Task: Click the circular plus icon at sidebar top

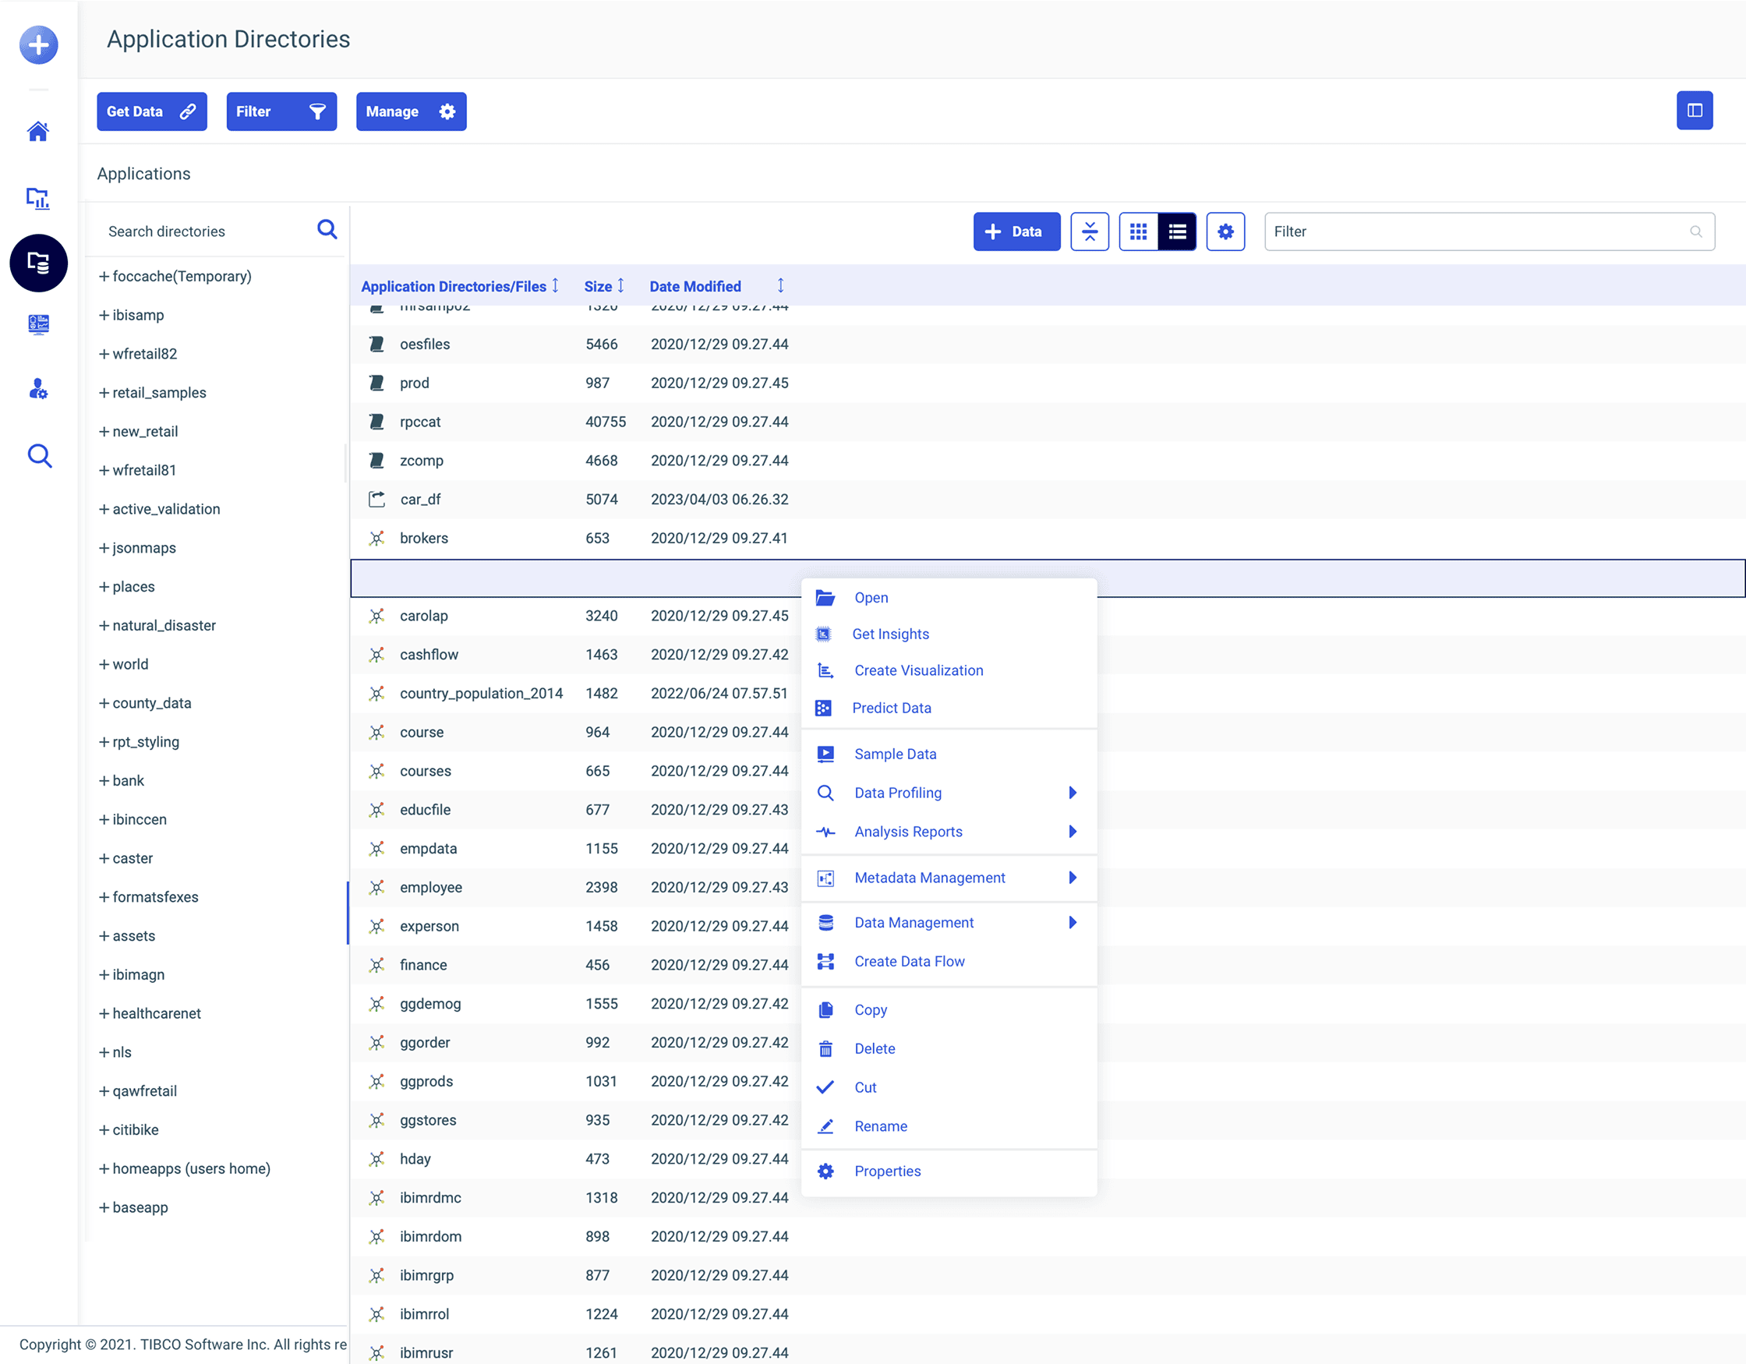Action: coord(37,45)
